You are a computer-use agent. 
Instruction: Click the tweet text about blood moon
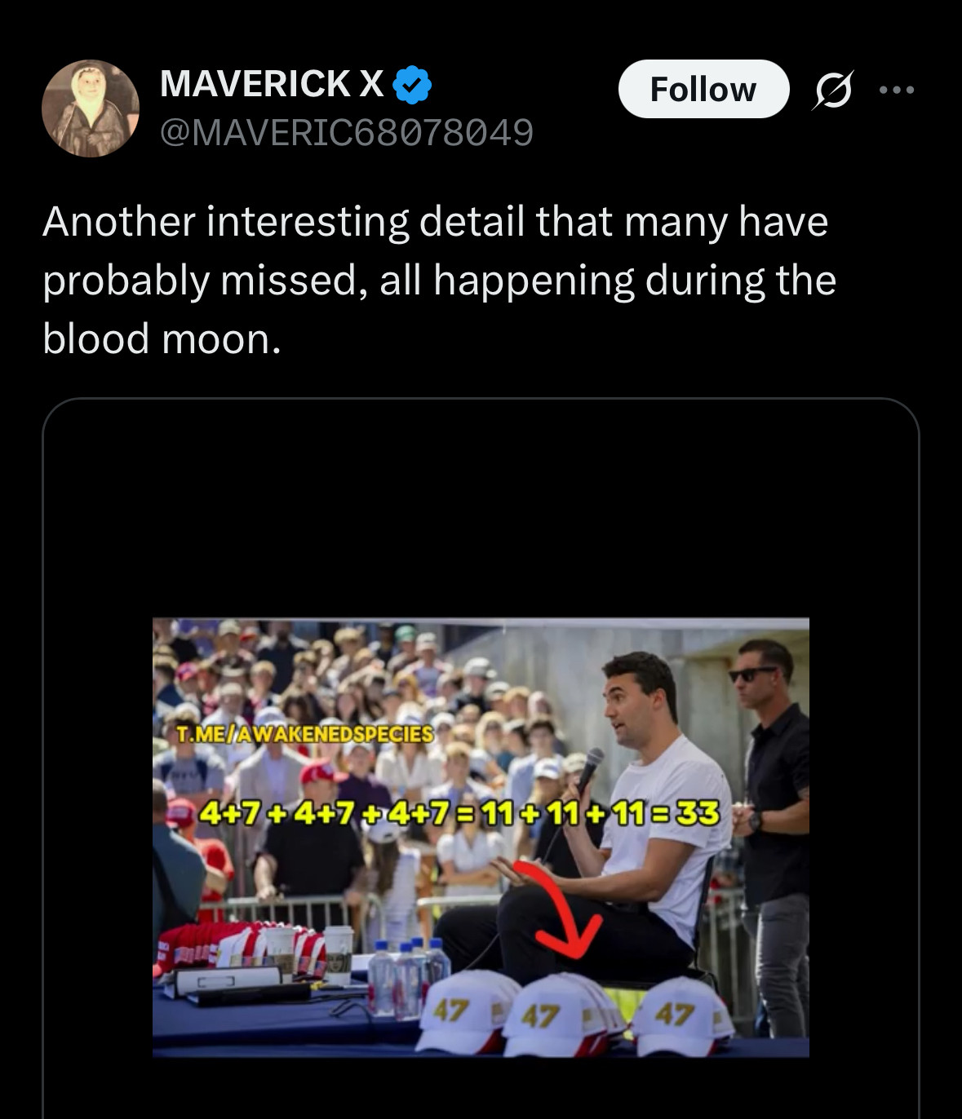(439, 279)
